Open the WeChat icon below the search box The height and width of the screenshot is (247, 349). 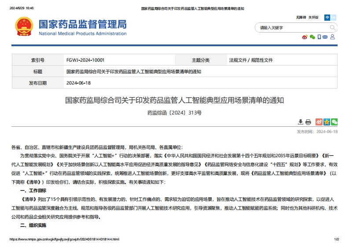pyautogui.click(x=312, y=37)
